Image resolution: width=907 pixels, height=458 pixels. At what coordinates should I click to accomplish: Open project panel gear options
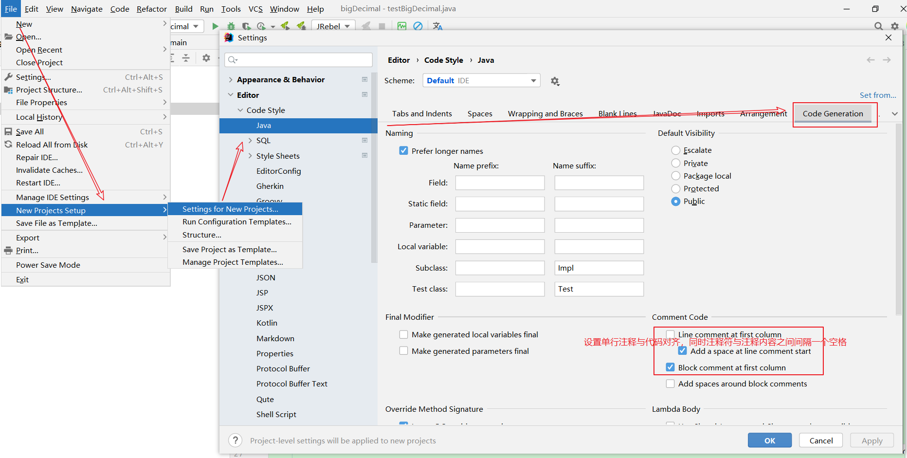tap(206, 58)
